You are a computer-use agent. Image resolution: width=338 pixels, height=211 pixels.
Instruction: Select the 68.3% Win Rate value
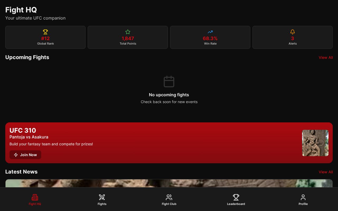(x=210, y=39)
